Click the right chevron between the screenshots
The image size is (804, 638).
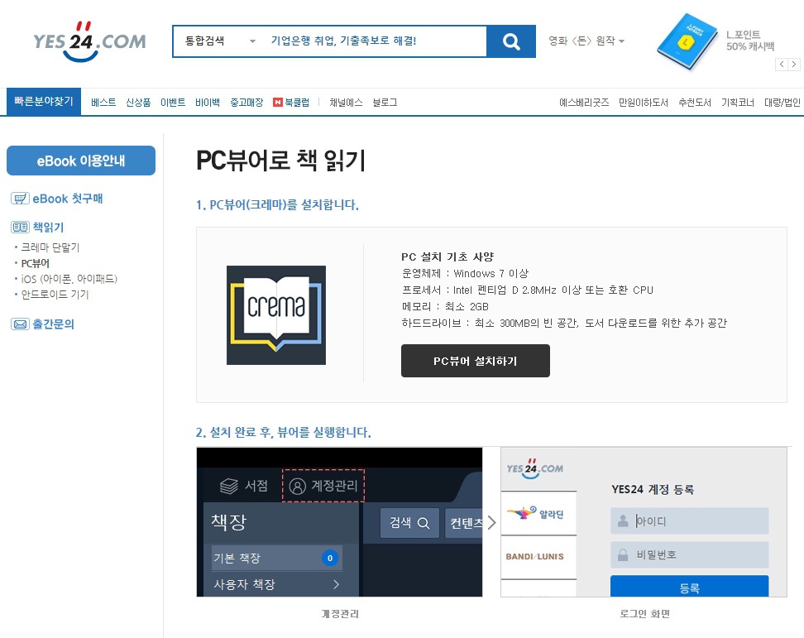click(491, 523)
